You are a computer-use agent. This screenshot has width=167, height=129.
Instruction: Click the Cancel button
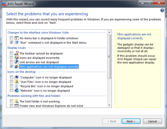coord(153,121)
